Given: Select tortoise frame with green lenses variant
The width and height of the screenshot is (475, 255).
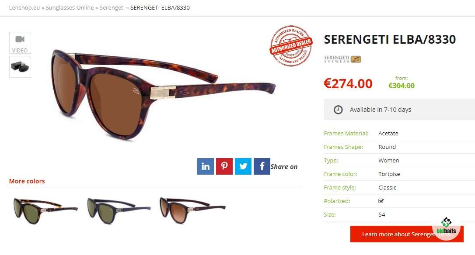Looking at the screenshot, I should tap(45, 210).
